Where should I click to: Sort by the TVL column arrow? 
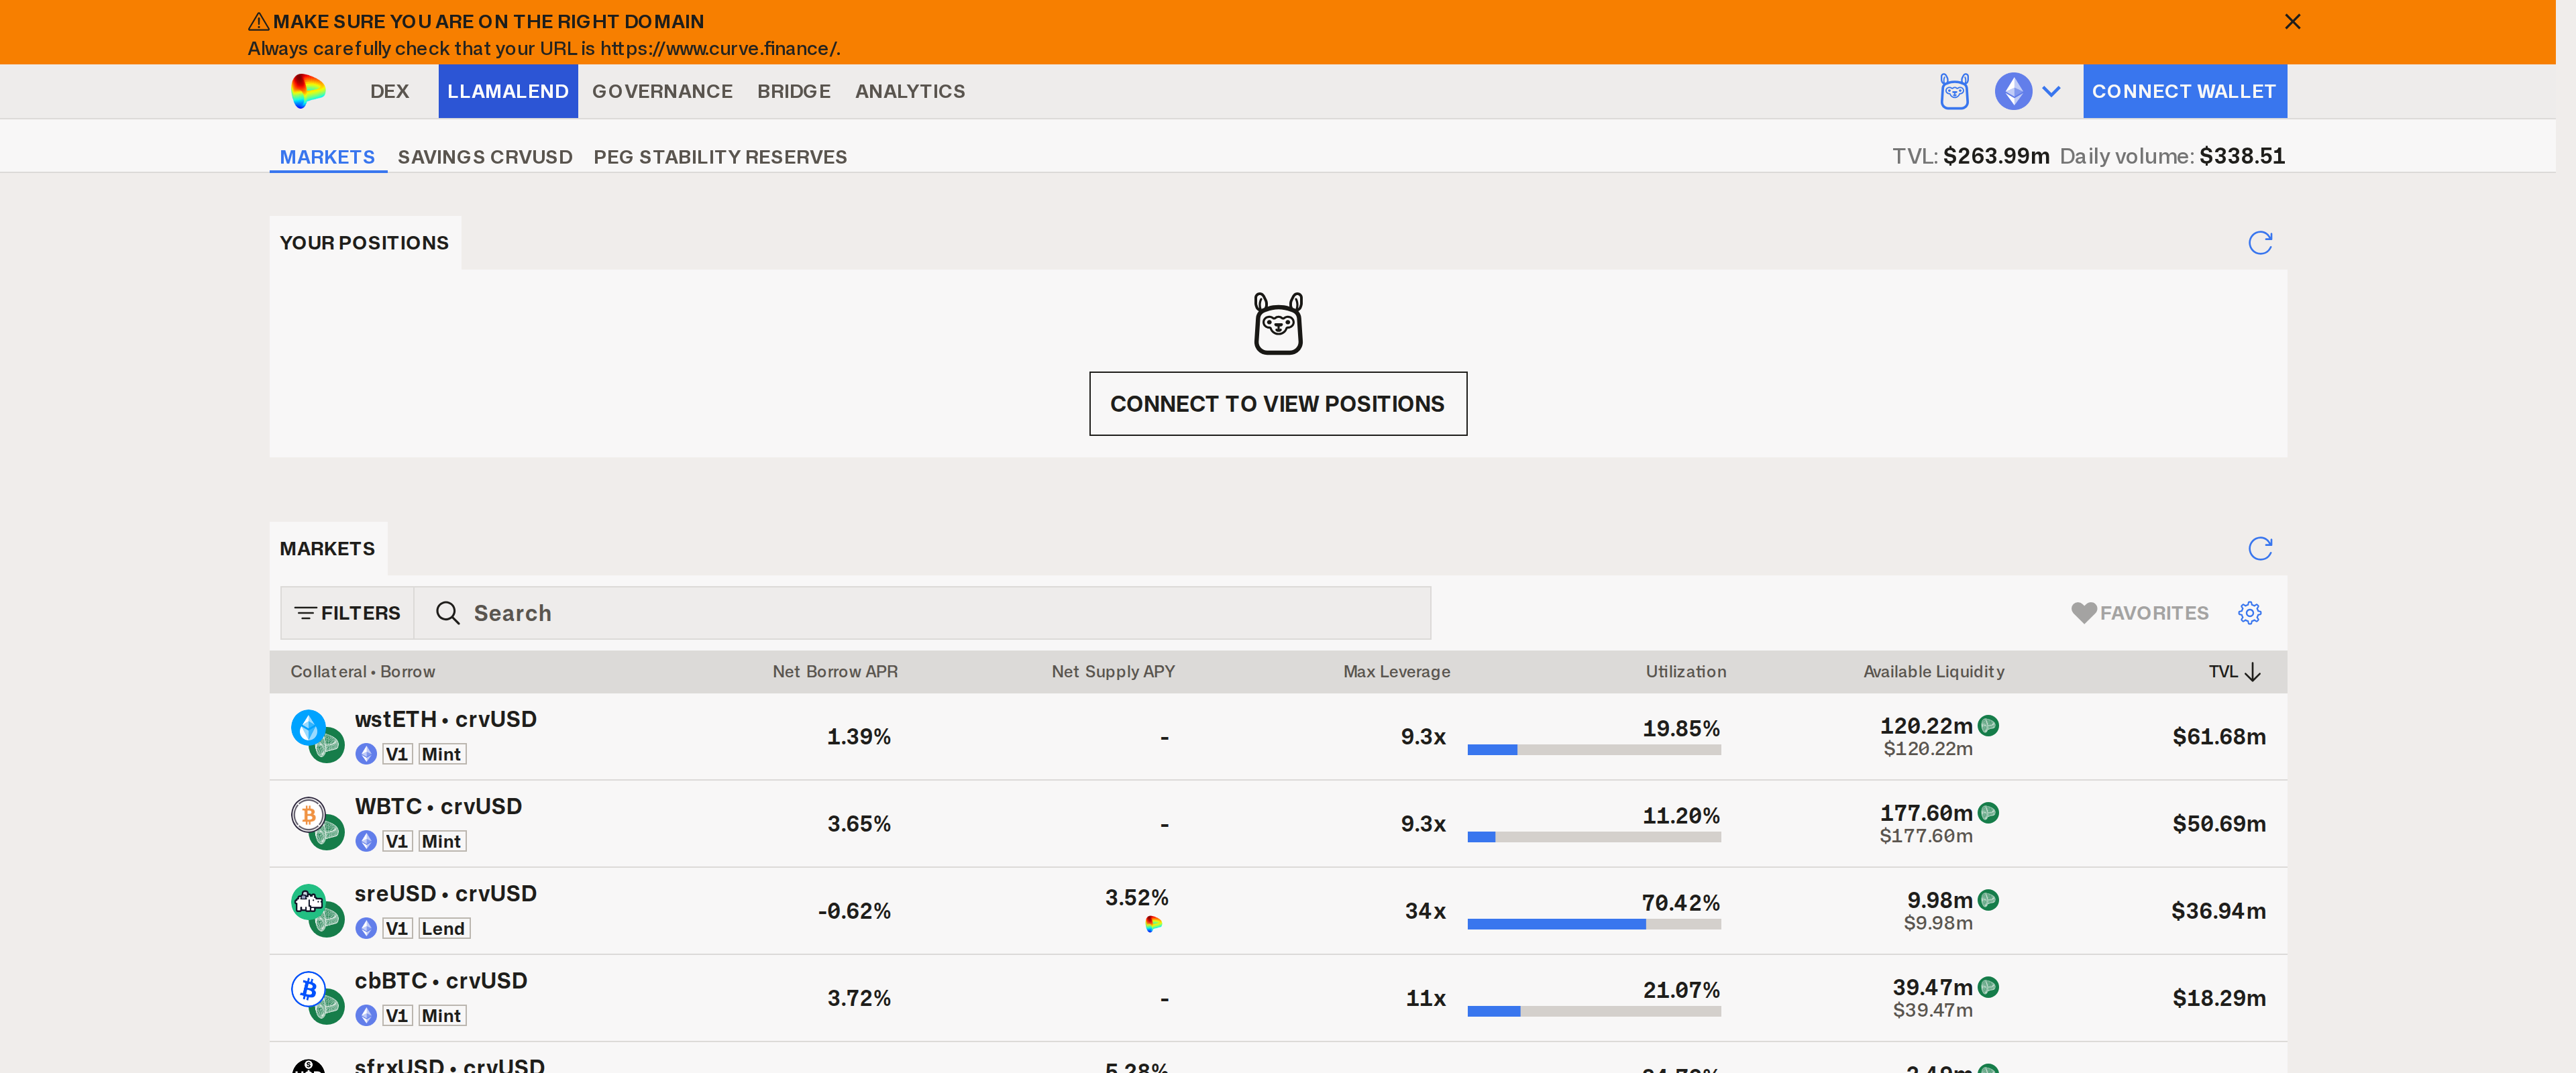tap(2252, 672)
